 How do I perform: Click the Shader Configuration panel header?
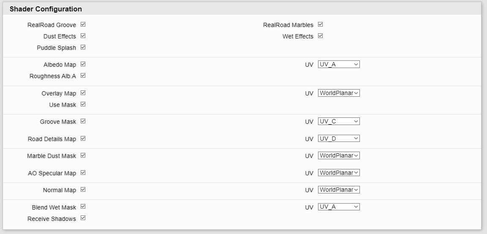point(242,9)
